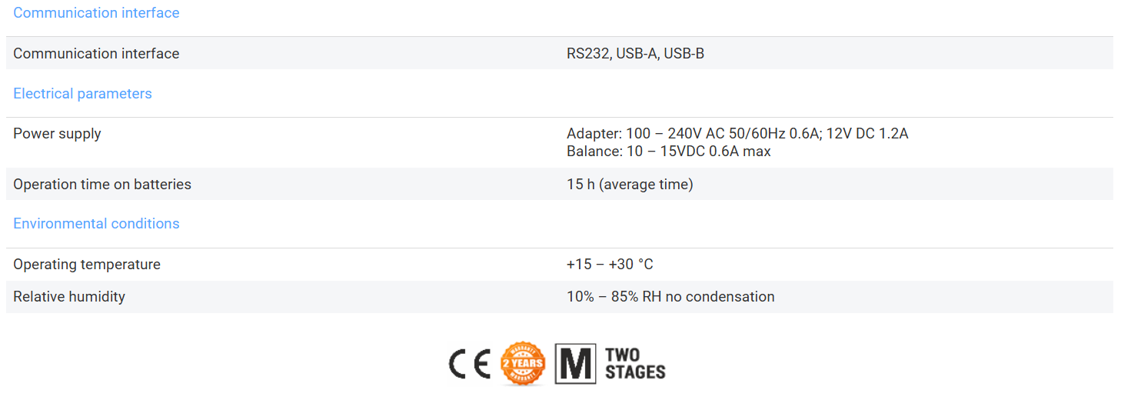This screenshot has width=1121, height=400.
Task: Click the 15 h average time value
Action: click(630, 185)
